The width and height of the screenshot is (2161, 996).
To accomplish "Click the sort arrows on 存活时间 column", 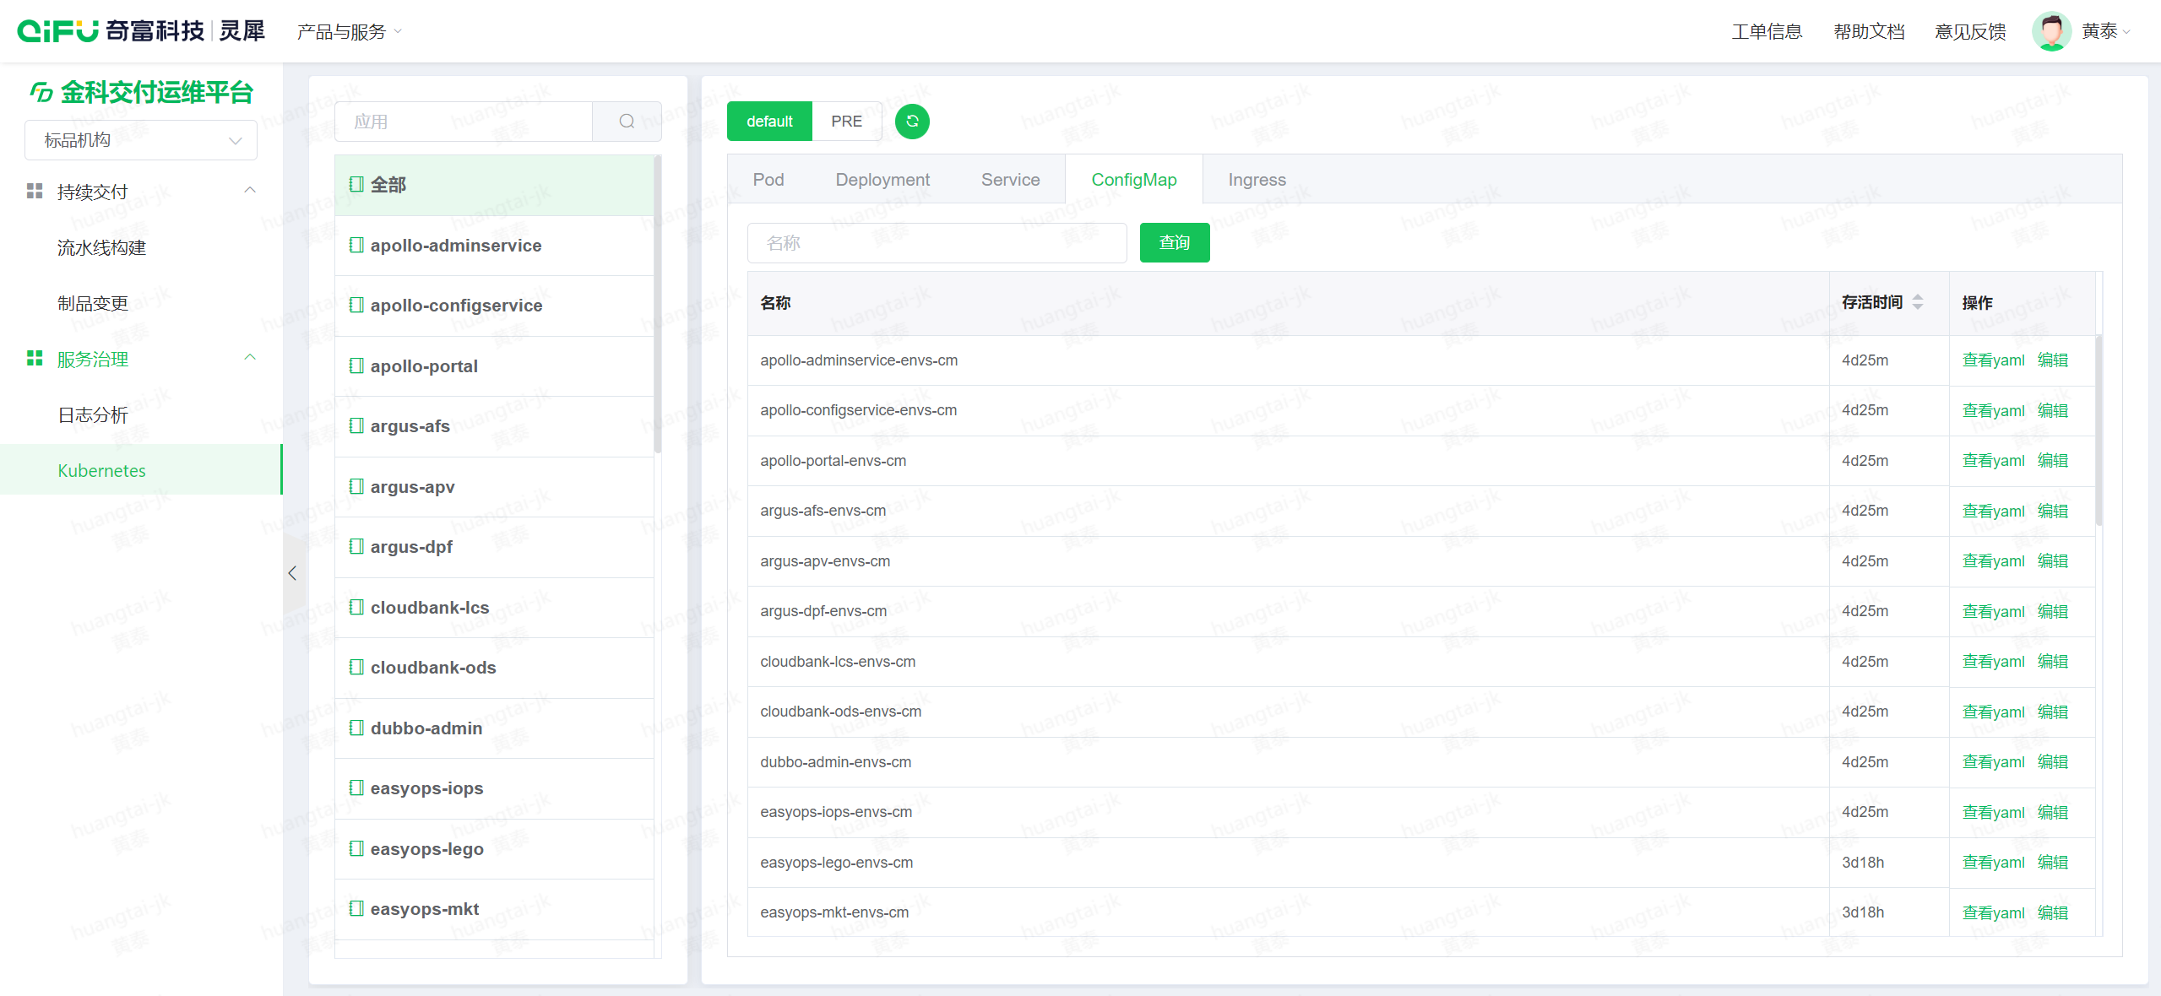I will [1918, 302].
